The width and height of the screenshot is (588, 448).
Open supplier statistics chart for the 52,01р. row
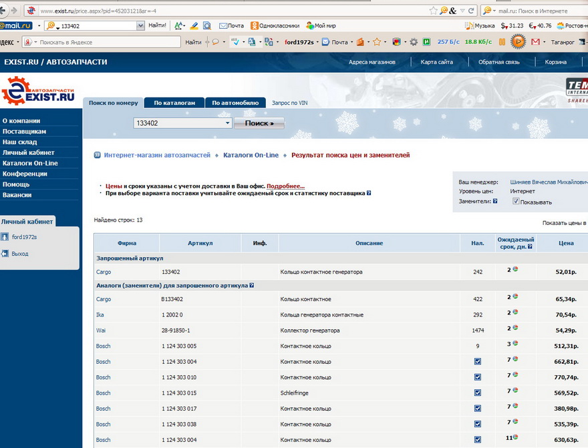click(x=516, y=269)
